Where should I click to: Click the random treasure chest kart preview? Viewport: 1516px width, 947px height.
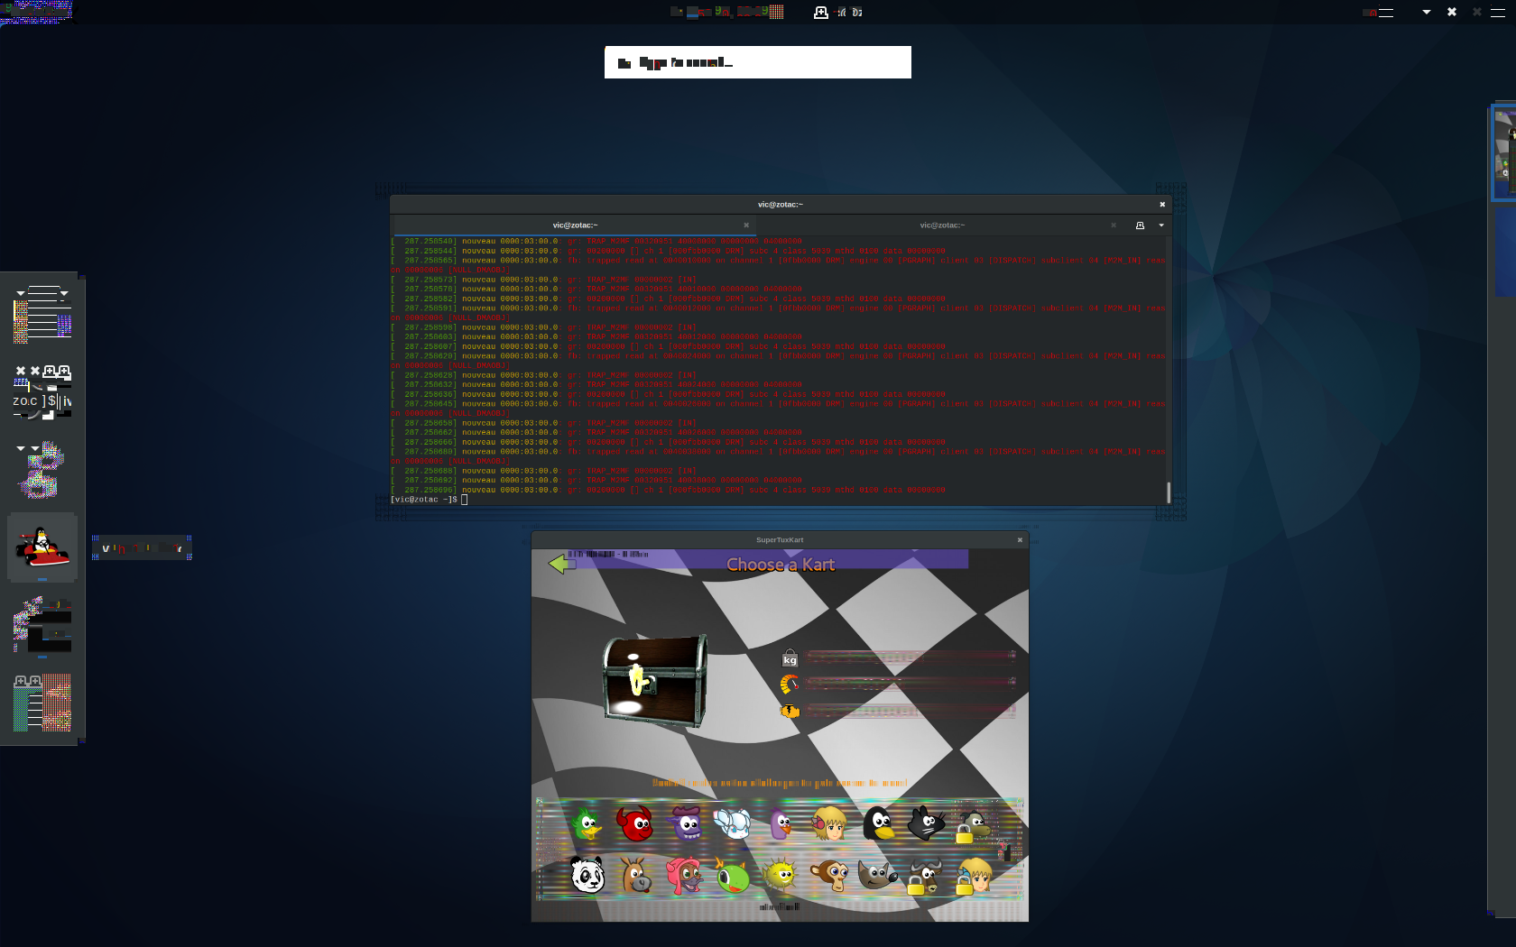[x=655, y=681]
